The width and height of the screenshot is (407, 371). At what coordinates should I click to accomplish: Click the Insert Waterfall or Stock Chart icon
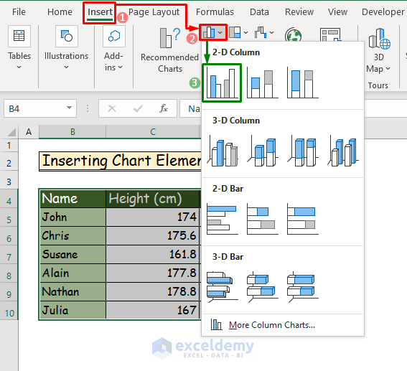[x=261, y=33]
